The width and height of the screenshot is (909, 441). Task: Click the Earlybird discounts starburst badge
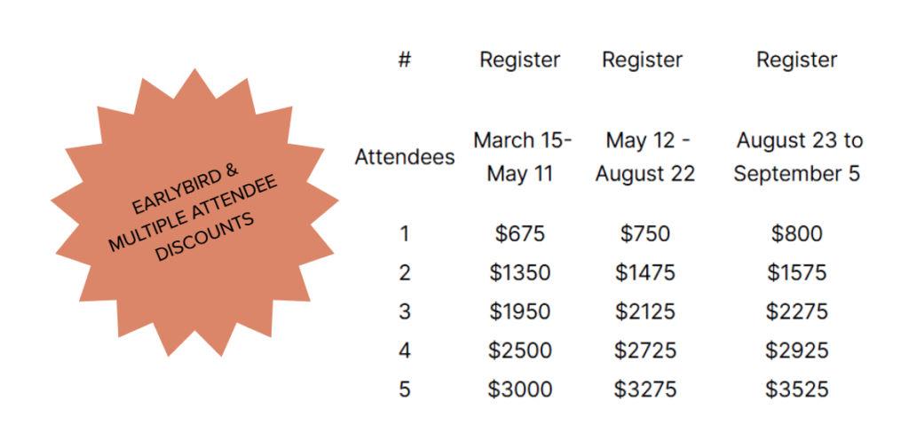194,212
